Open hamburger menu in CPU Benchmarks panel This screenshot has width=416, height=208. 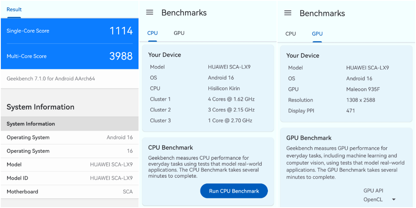coord(150,12)
